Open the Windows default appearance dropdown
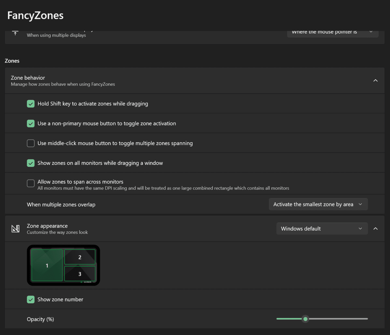 click(x=322, y=228)
